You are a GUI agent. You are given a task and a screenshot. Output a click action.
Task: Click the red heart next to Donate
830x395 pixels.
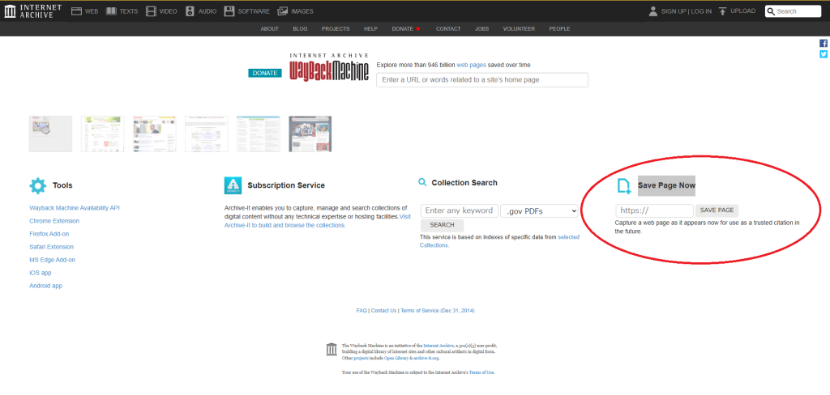pos(417,29)
